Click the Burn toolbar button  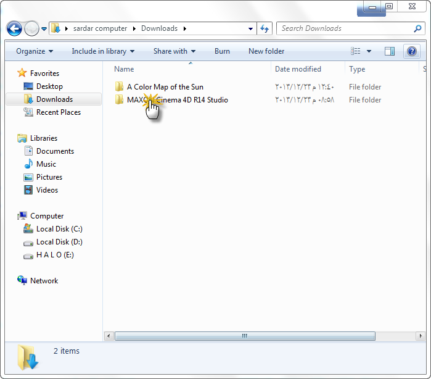(222, 51)
